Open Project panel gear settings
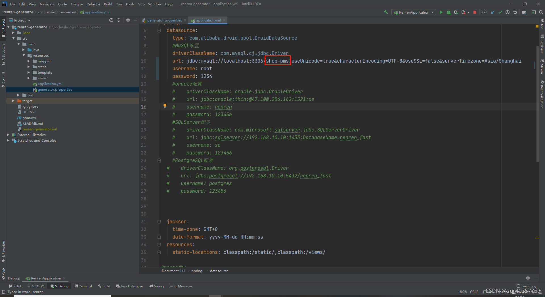The width and height of the screenshot is (545, 297). point(128,20)
